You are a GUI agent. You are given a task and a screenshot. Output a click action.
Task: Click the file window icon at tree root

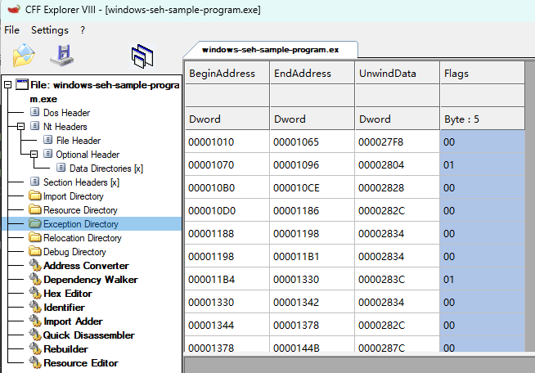[x=22, y=84]
